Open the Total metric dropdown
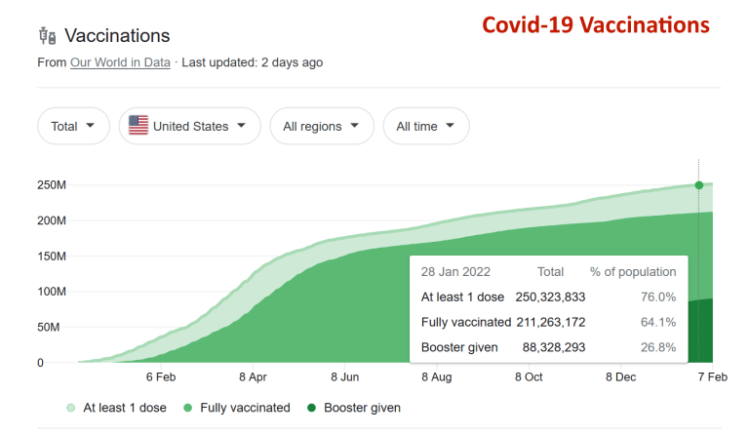 (72, 126)
